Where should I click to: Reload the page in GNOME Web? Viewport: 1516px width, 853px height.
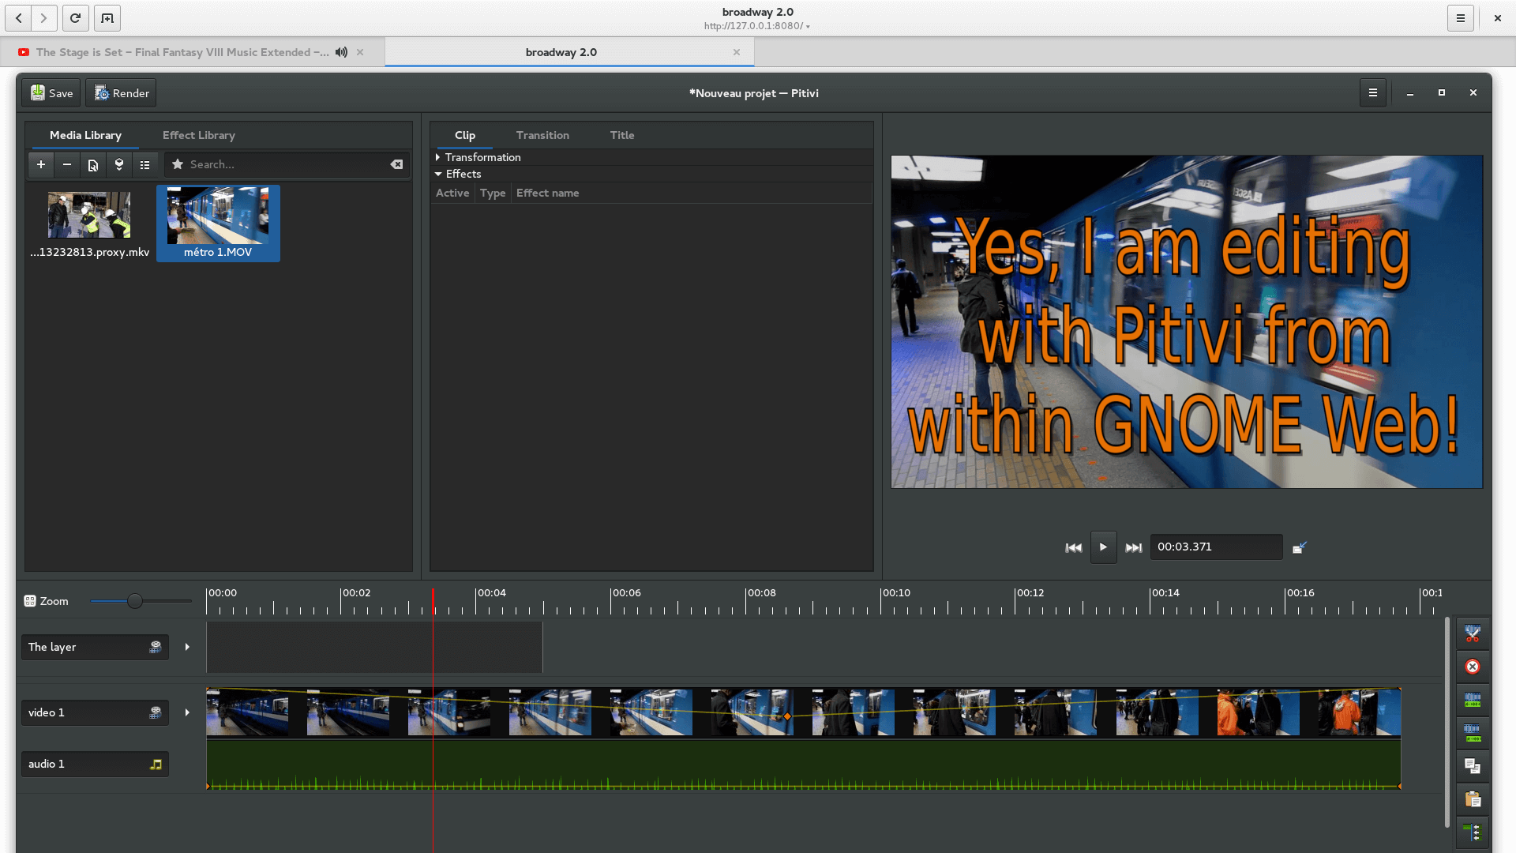(x=75, y=18)
